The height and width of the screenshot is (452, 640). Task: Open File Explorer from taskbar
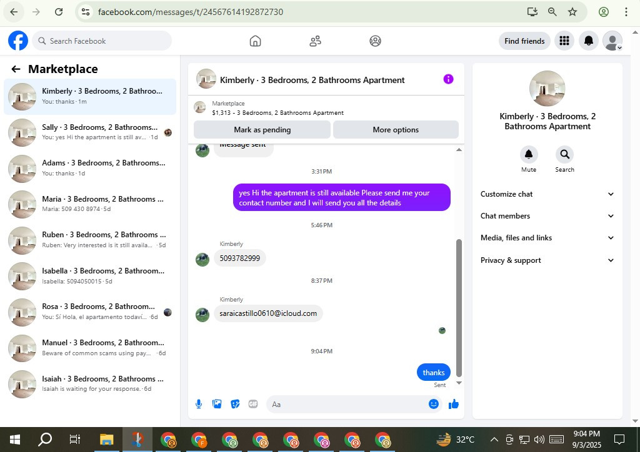pyautogui.click(x=106, y=440)
